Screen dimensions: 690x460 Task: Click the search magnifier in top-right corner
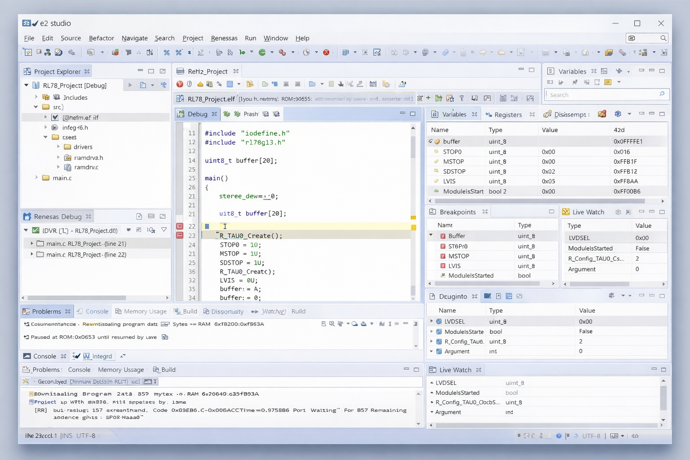663,38
